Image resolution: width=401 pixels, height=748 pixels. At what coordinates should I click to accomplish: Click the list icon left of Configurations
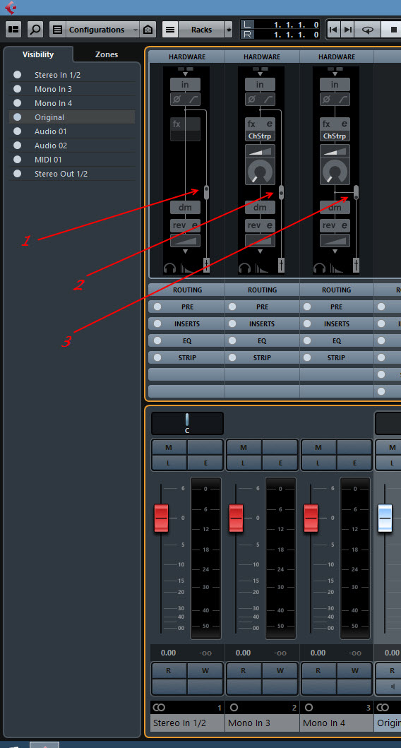(x=57, y=29)
